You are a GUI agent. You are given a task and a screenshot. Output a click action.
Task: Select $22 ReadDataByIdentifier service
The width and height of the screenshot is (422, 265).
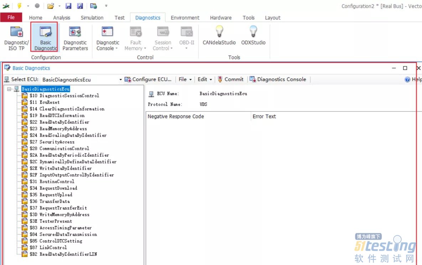(60, 122)
